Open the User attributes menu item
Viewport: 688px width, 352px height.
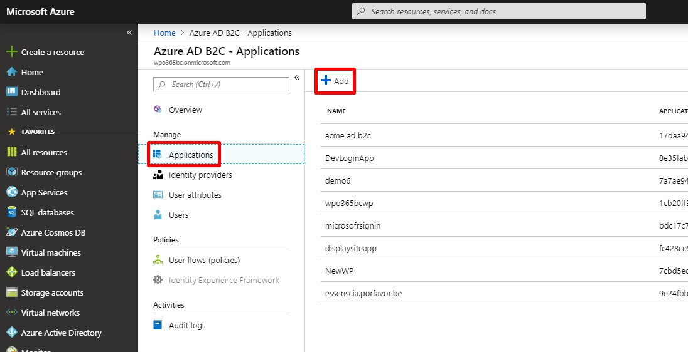[x=195, y=195]
